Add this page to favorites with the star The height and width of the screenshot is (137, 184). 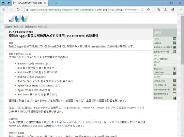(149, 9)
